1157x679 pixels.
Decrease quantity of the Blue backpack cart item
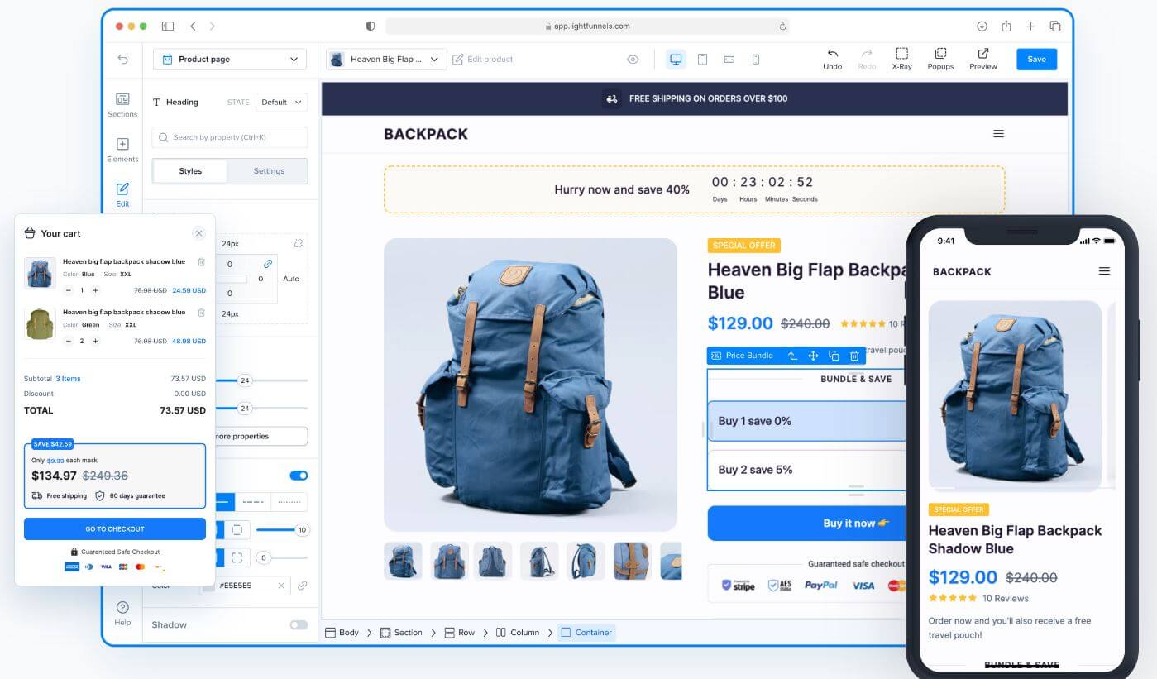click(x=68, y=290)
